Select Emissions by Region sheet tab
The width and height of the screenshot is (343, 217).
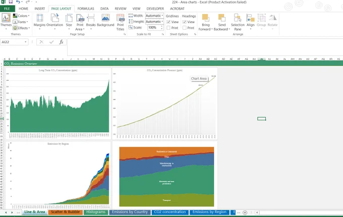pyautogui.click(x=209, y=212)
